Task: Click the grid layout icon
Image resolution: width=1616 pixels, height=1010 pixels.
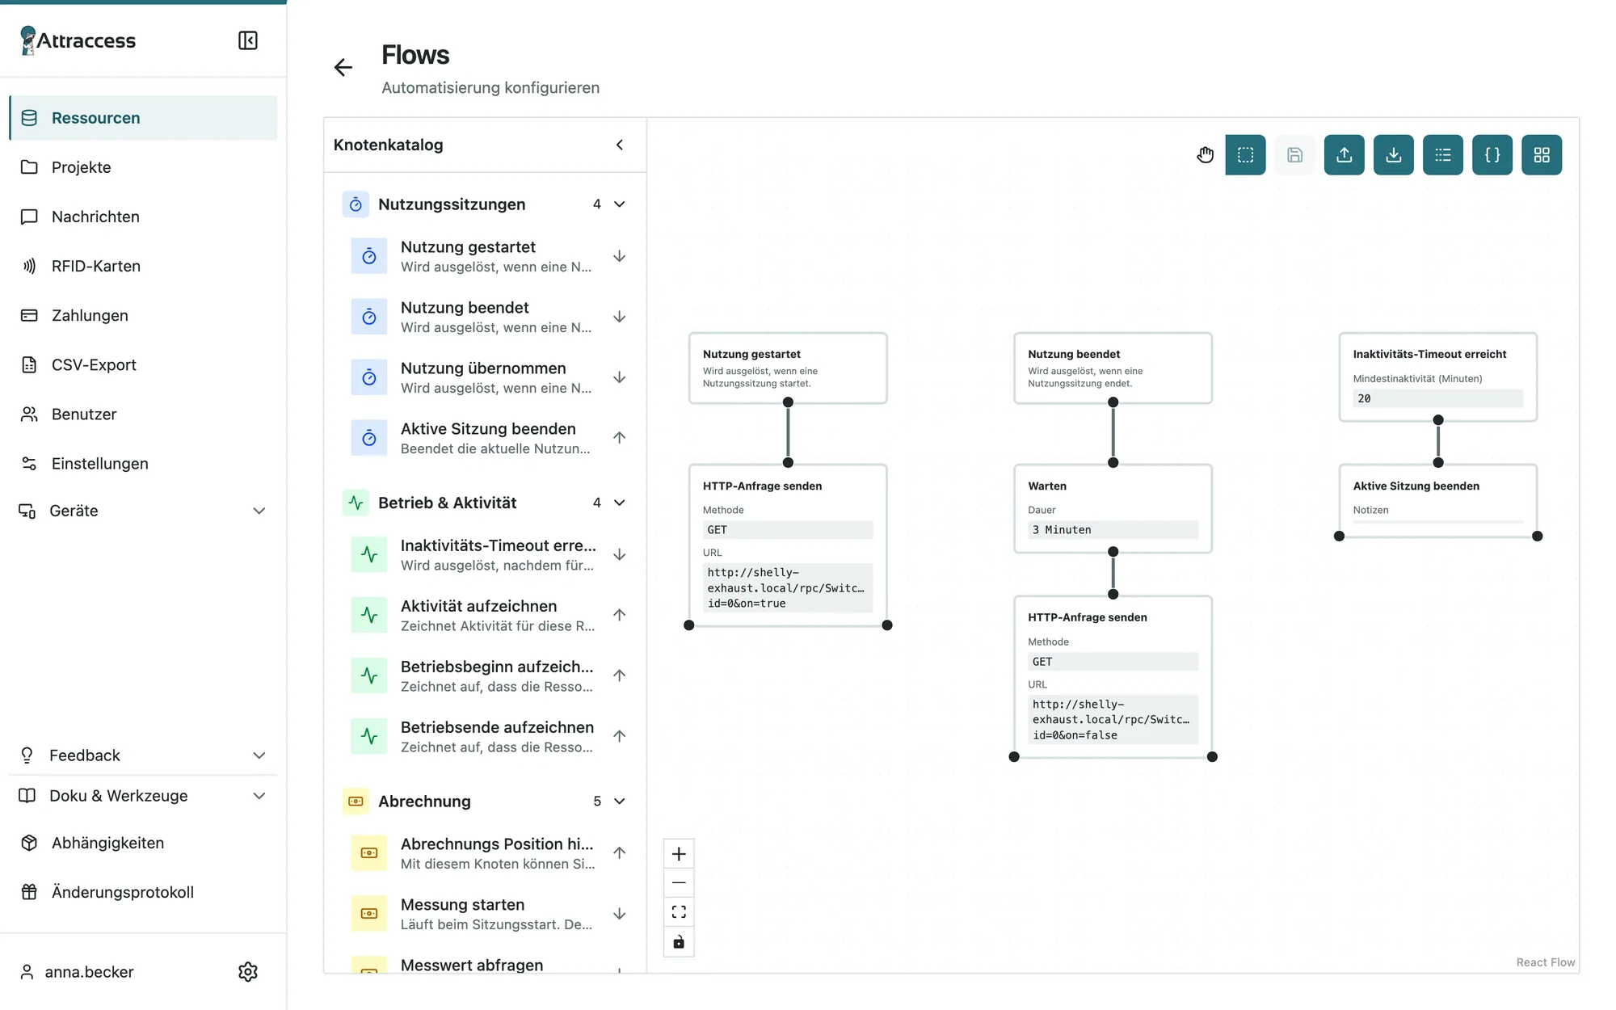Action: point(1542,154)
